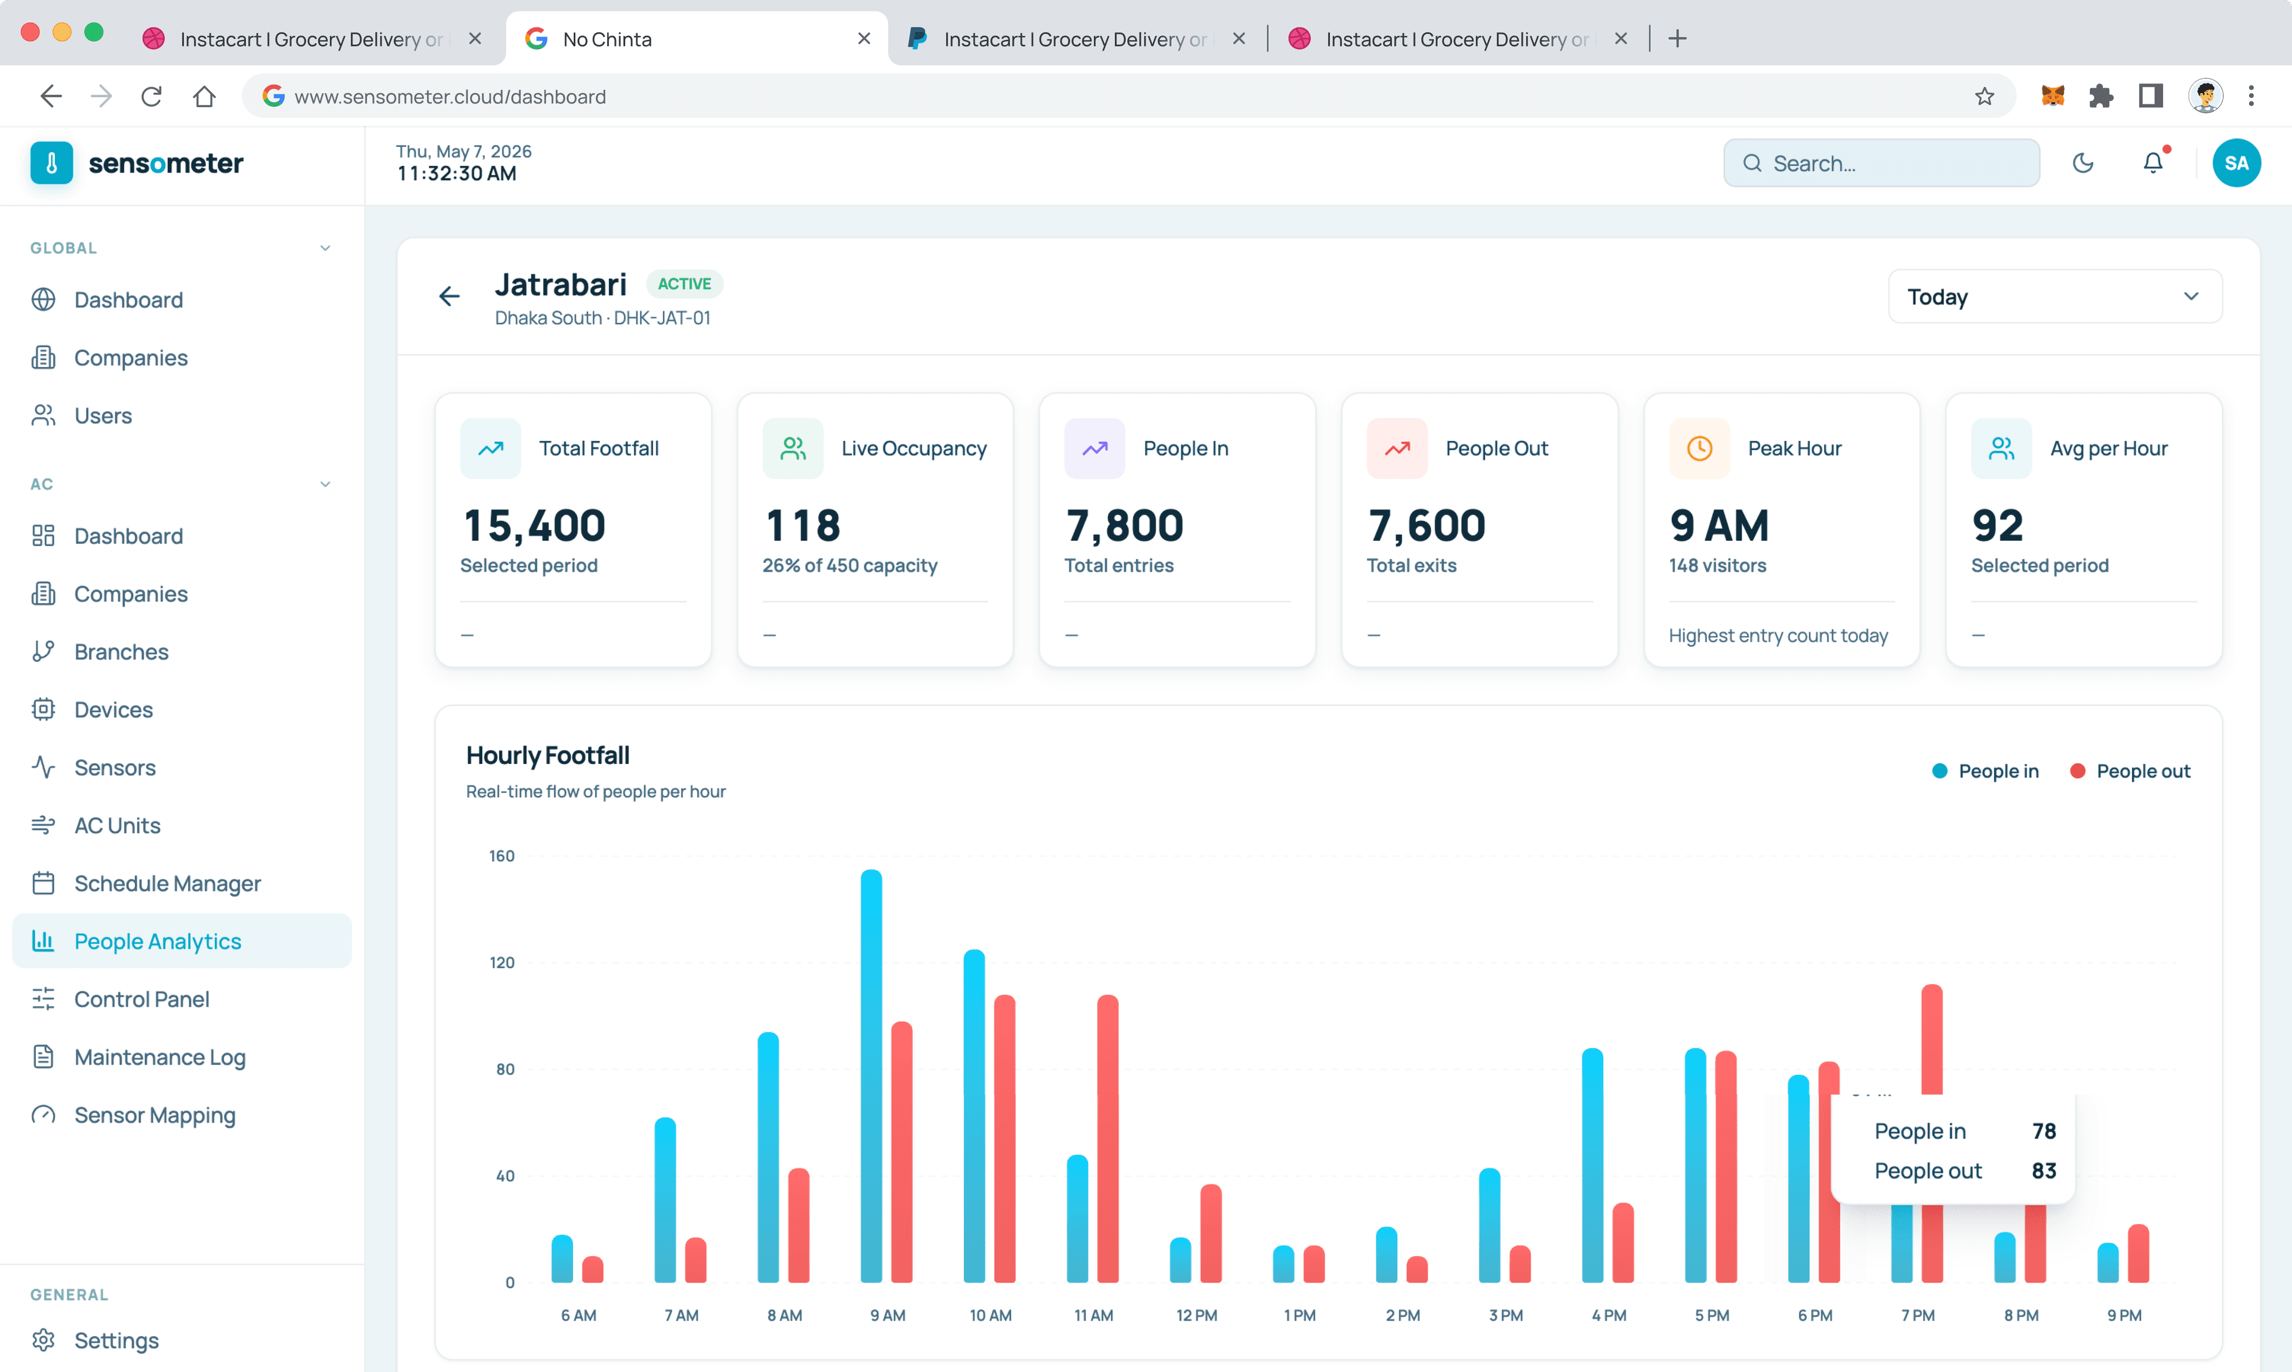
Task: Open the Chrome profile avatar
Action: pos(2205,96)
